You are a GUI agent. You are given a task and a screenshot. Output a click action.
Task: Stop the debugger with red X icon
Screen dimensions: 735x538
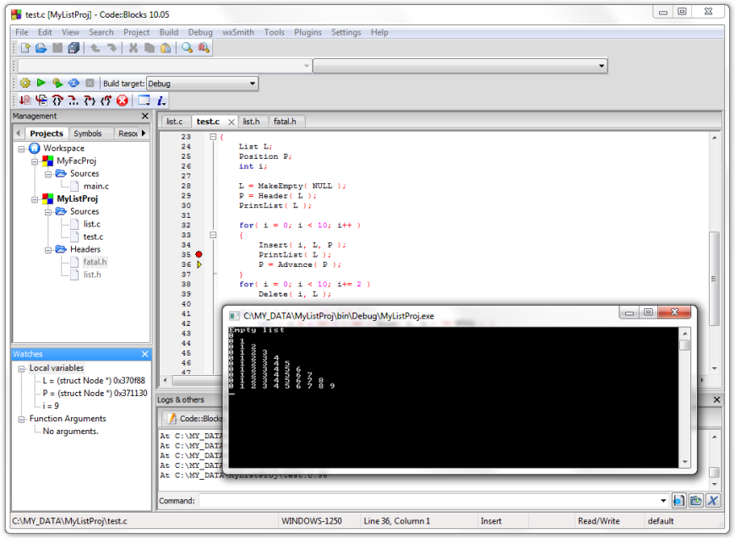pyautogui.click(x=122, y=101)
